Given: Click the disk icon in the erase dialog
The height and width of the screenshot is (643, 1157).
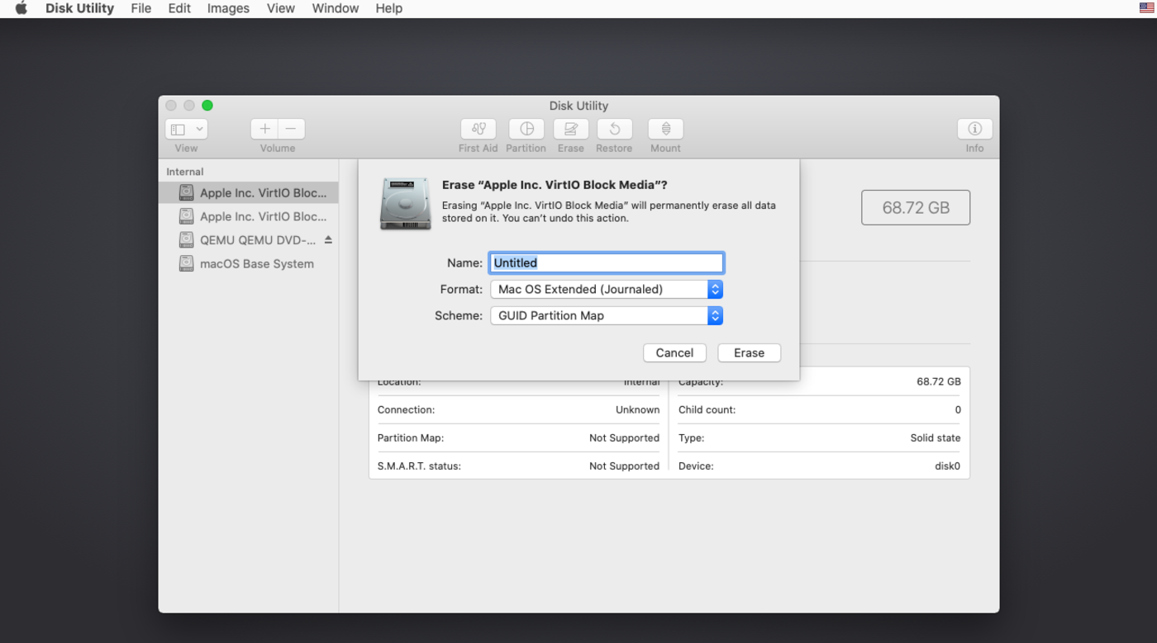Looking at the screenshot, I should pyautogui.click(x=405, y=205).
